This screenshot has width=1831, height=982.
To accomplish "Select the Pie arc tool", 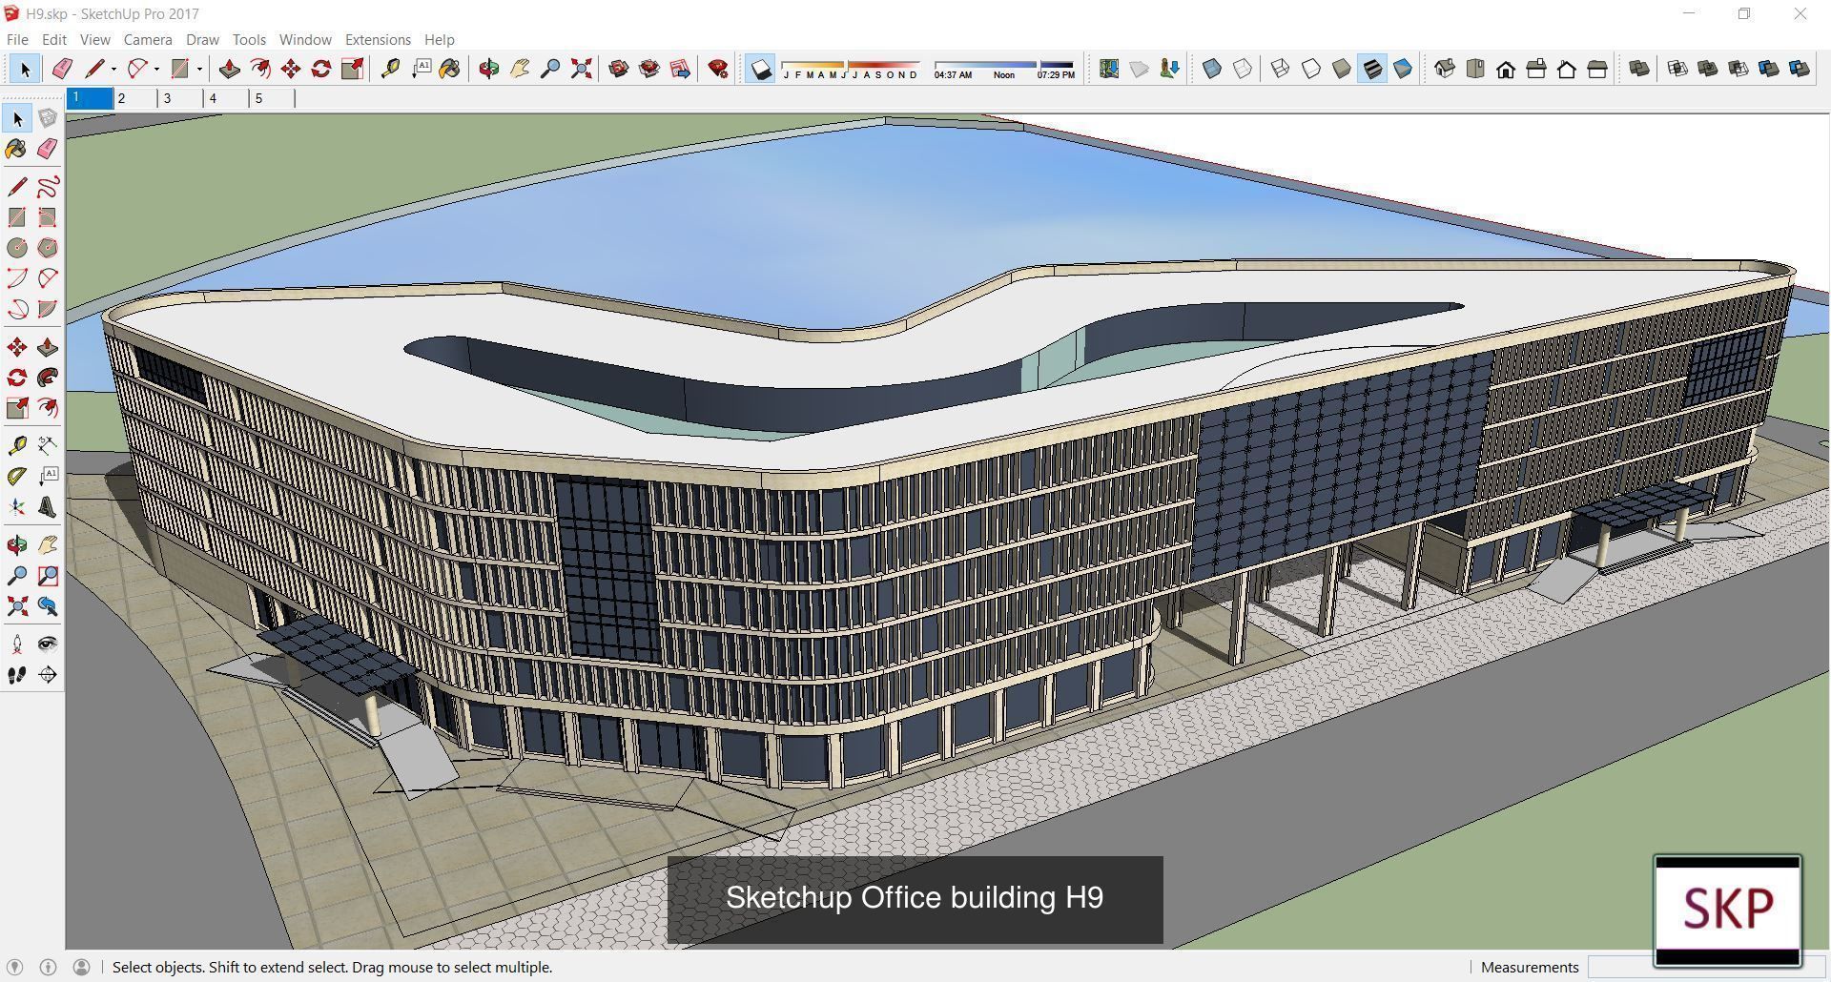I will coord(48,309).
